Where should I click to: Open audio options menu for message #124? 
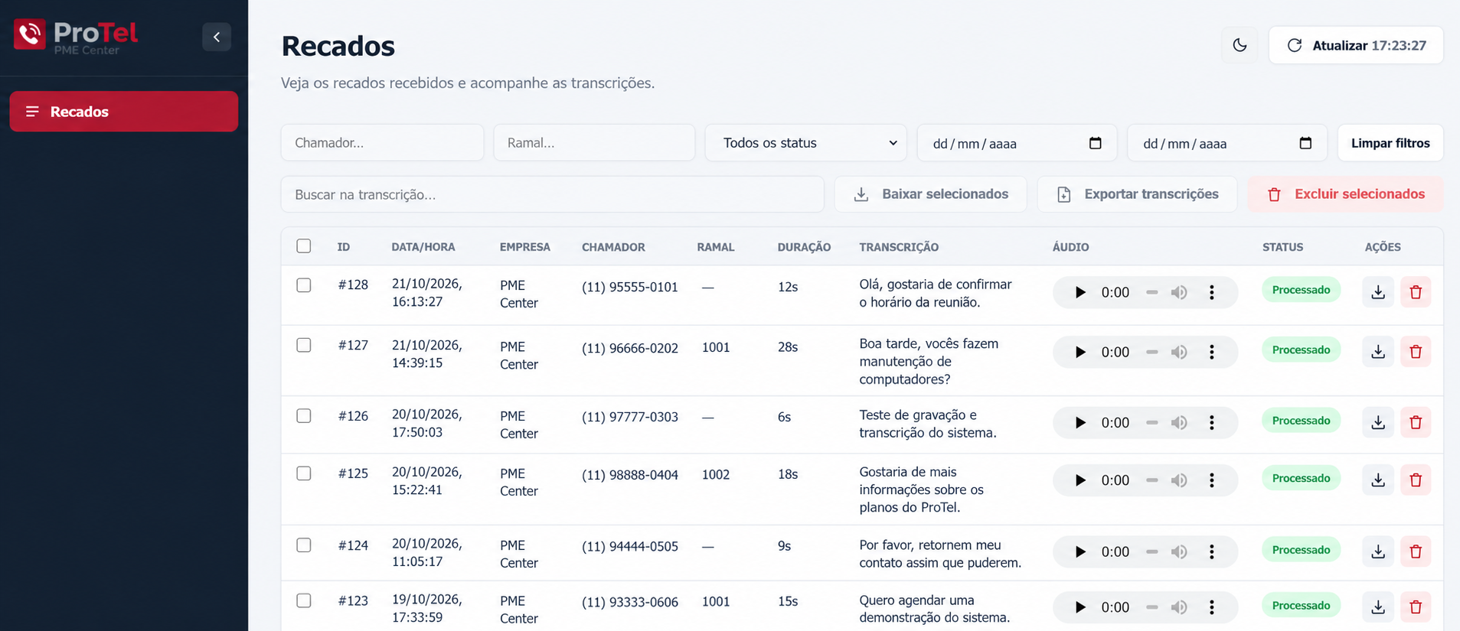pyautogui.click(x=1212, y=551)
